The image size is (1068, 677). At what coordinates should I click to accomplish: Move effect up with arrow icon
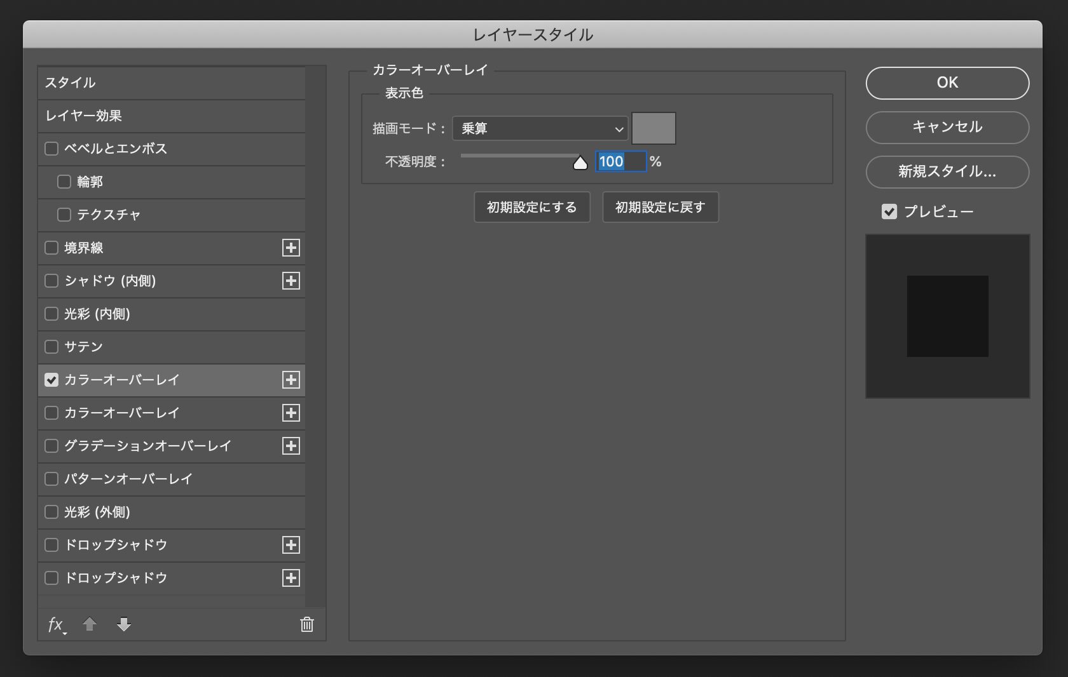tap(90, 624)
